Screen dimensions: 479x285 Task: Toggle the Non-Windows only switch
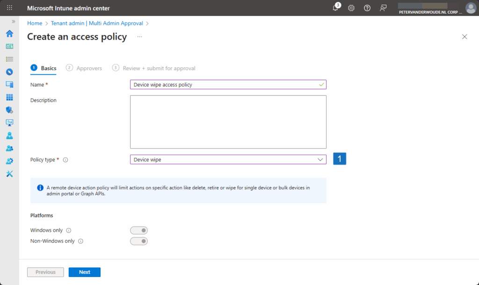pos(139,241)
